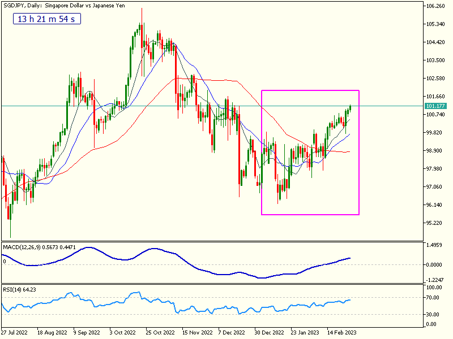This screenshot has height=339, width=453.
Task: Select the magenta rectangle's top border
Action: pyautogui.click(x=310, y=90)
